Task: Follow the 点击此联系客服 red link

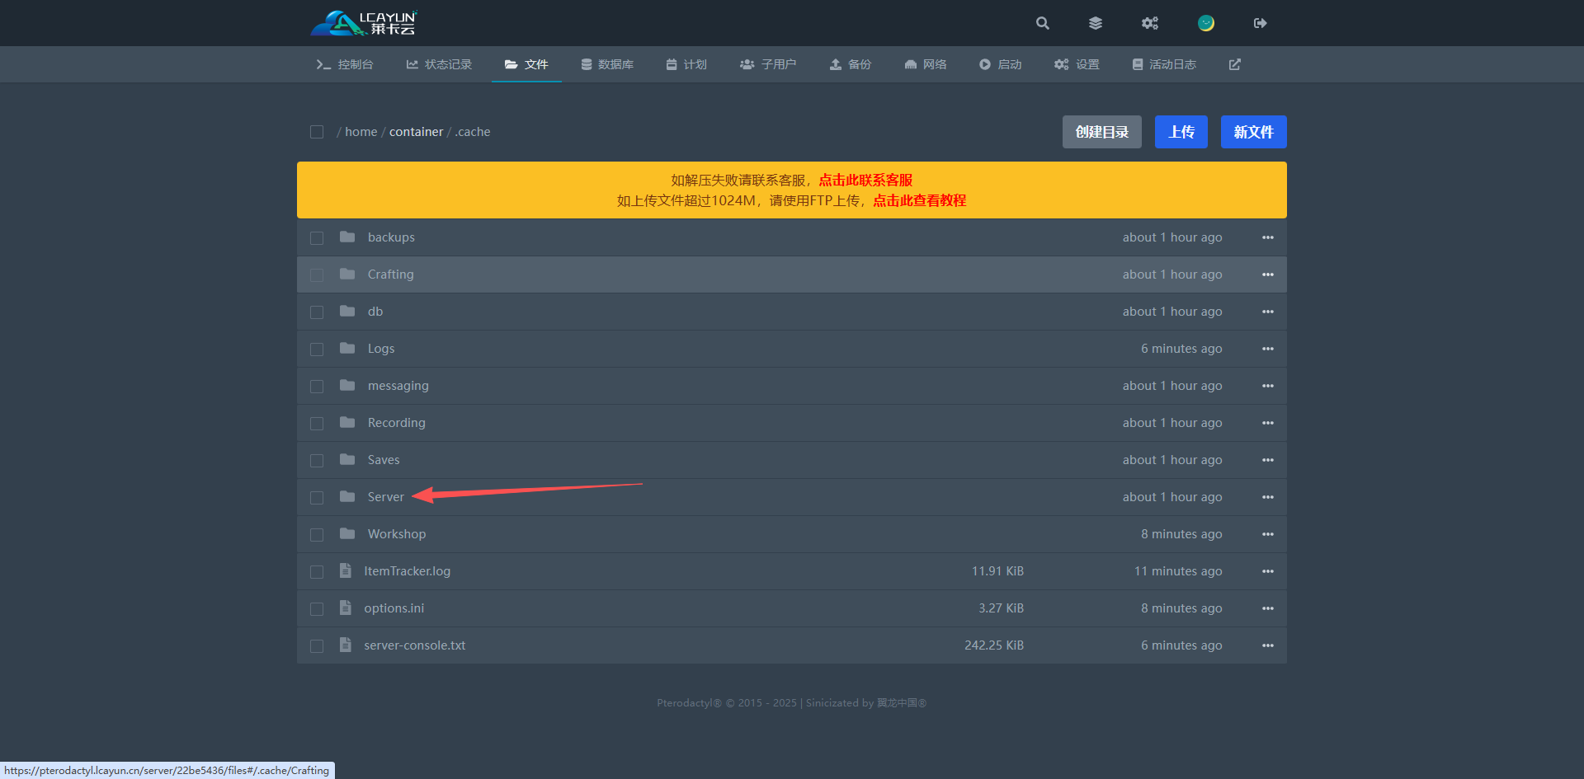Action: click(x=865, y=181)
